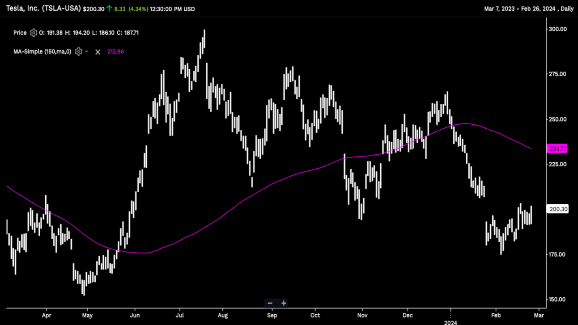
Task: Click the L: 186.10 low value
Action: tap(102, 33)
